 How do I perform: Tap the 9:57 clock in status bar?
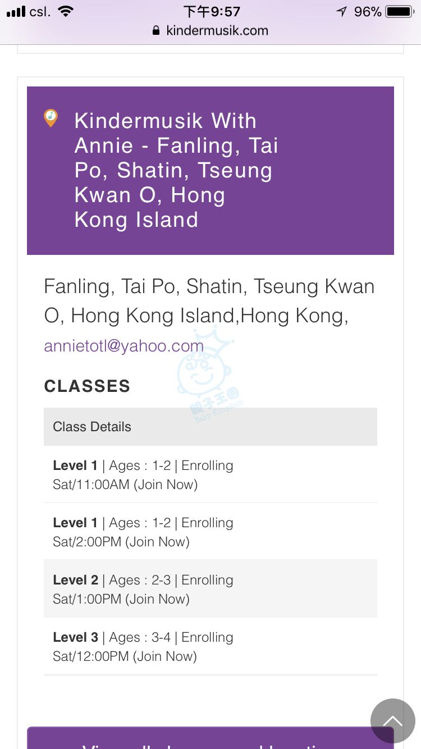coord(212,12)
